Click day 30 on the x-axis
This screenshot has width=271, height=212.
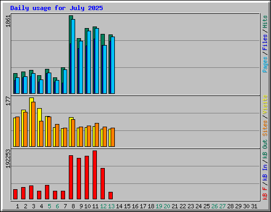pyautogui.click(x=246, y=206)
